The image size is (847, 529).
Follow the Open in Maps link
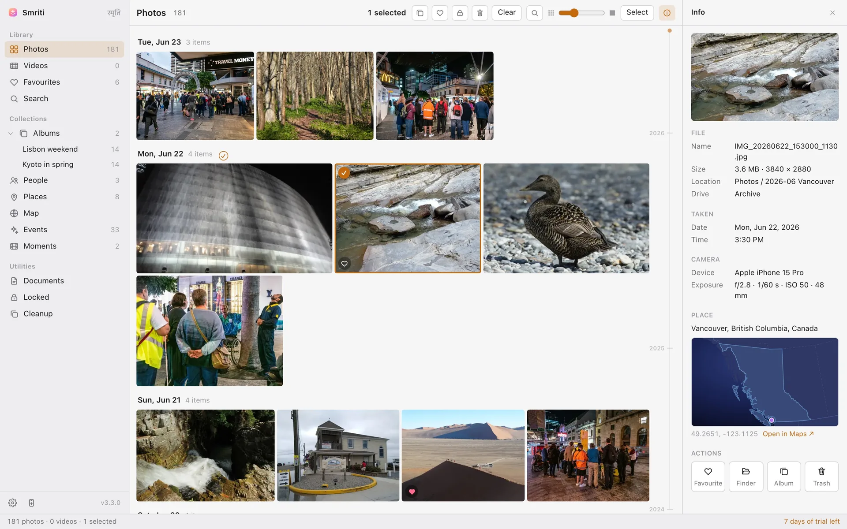tap(788, 434)
